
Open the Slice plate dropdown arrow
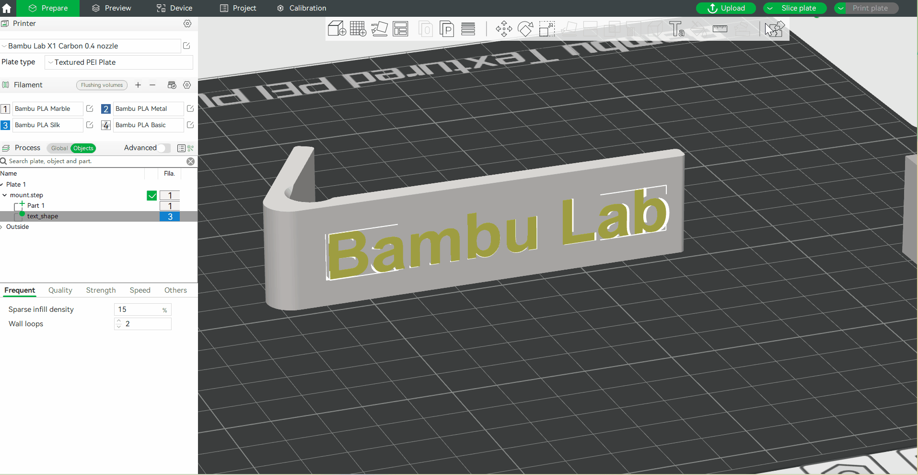pos(770,8)
